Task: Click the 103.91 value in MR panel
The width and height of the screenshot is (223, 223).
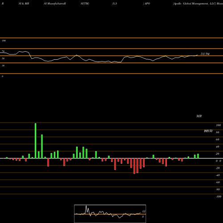Action: 208,131
